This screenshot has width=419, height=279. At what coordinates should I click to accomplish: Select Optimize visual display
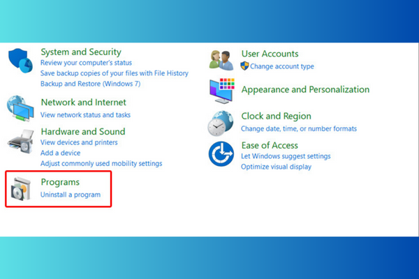click(x=276, y=167)
